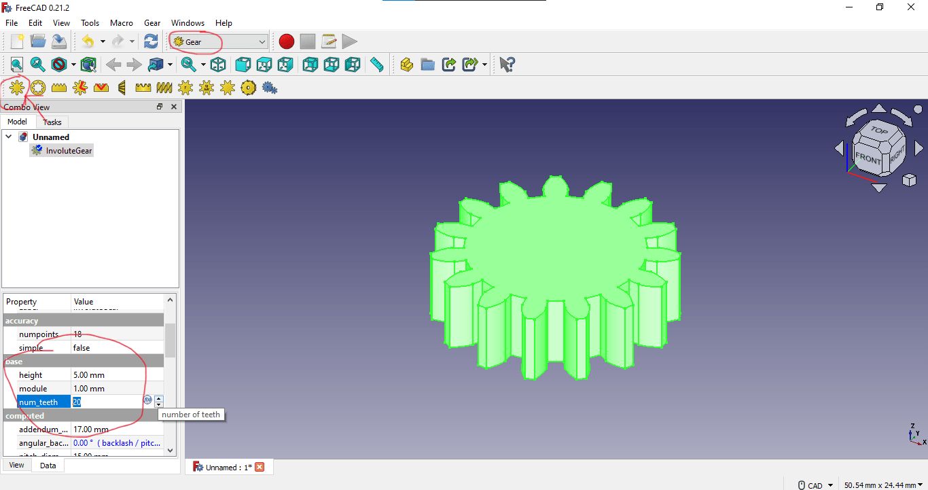
Task: Select the Data properties tab
Action: pyautogui.click(x=48, y=466)
